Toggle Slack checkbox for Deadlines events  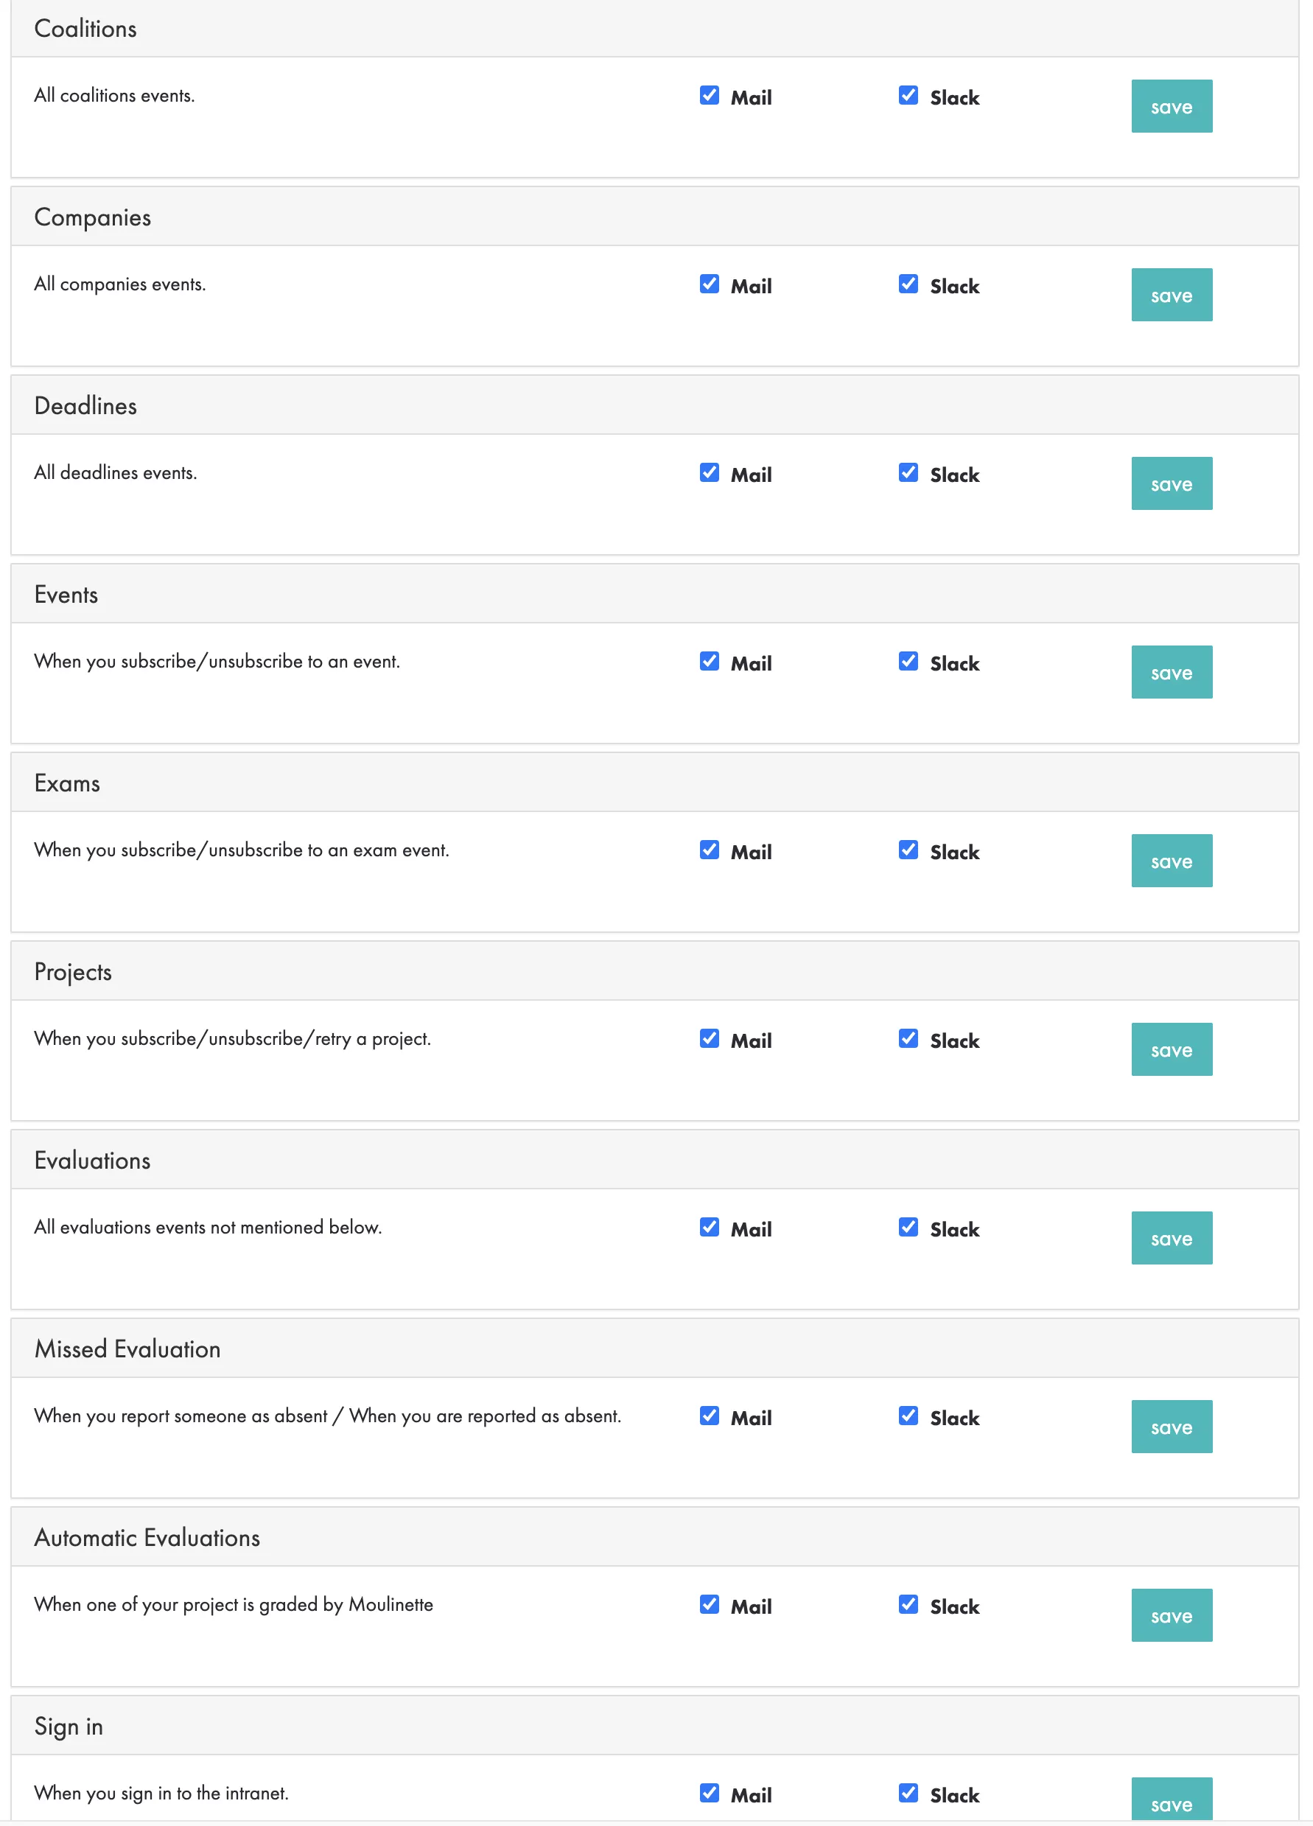coord(908,472)
